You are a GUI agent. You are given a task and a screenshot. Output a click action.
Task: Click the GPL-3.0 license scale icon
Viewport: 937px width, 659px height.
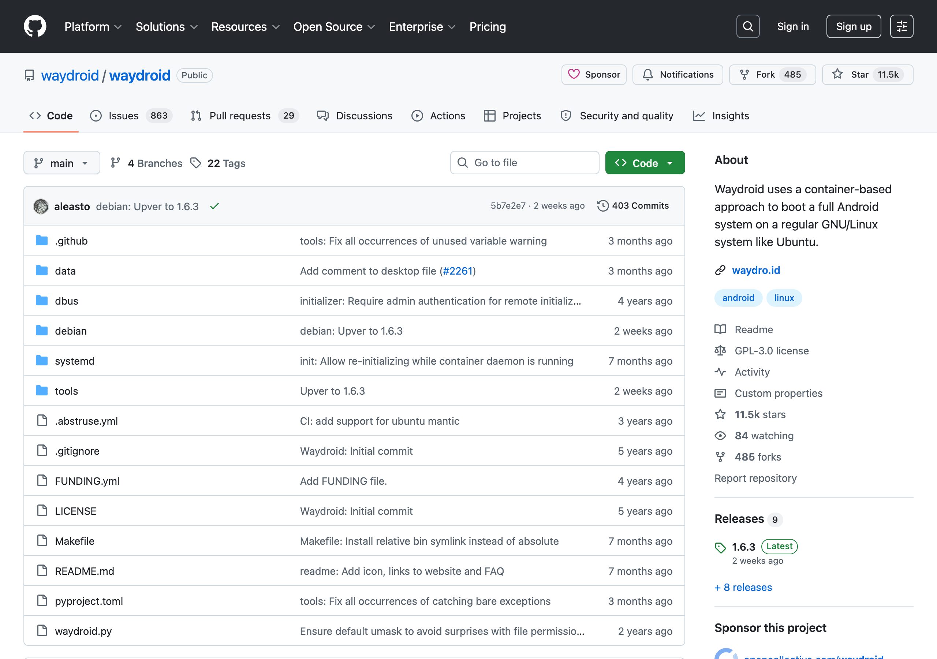pyautogui.click(x=720, y=350)
